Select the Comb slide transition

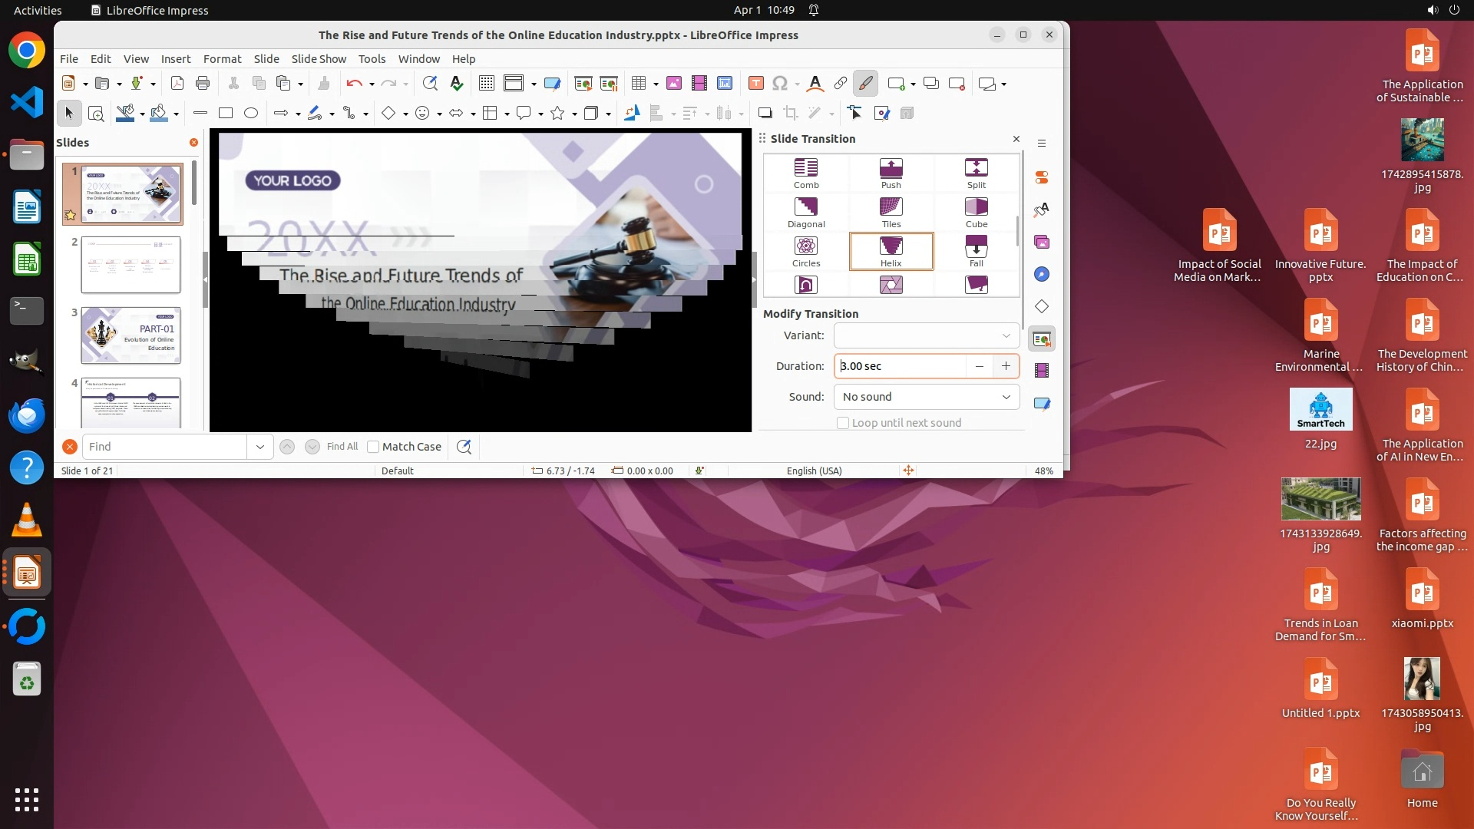[x=806, y=173]
